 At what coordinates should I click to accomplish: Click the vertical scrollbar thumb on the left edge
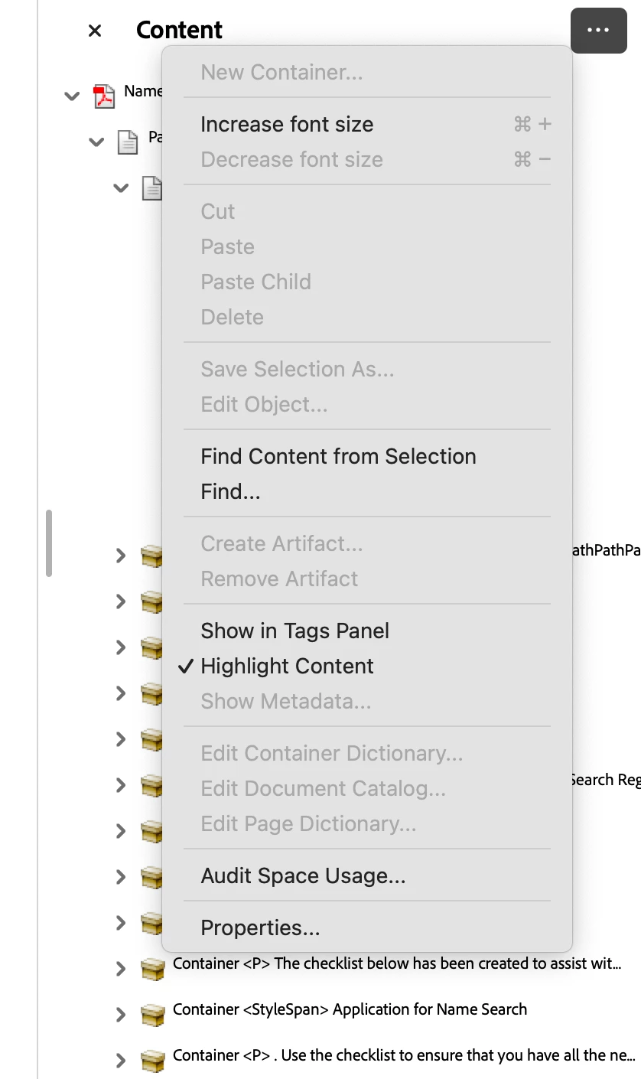point(49,543)
